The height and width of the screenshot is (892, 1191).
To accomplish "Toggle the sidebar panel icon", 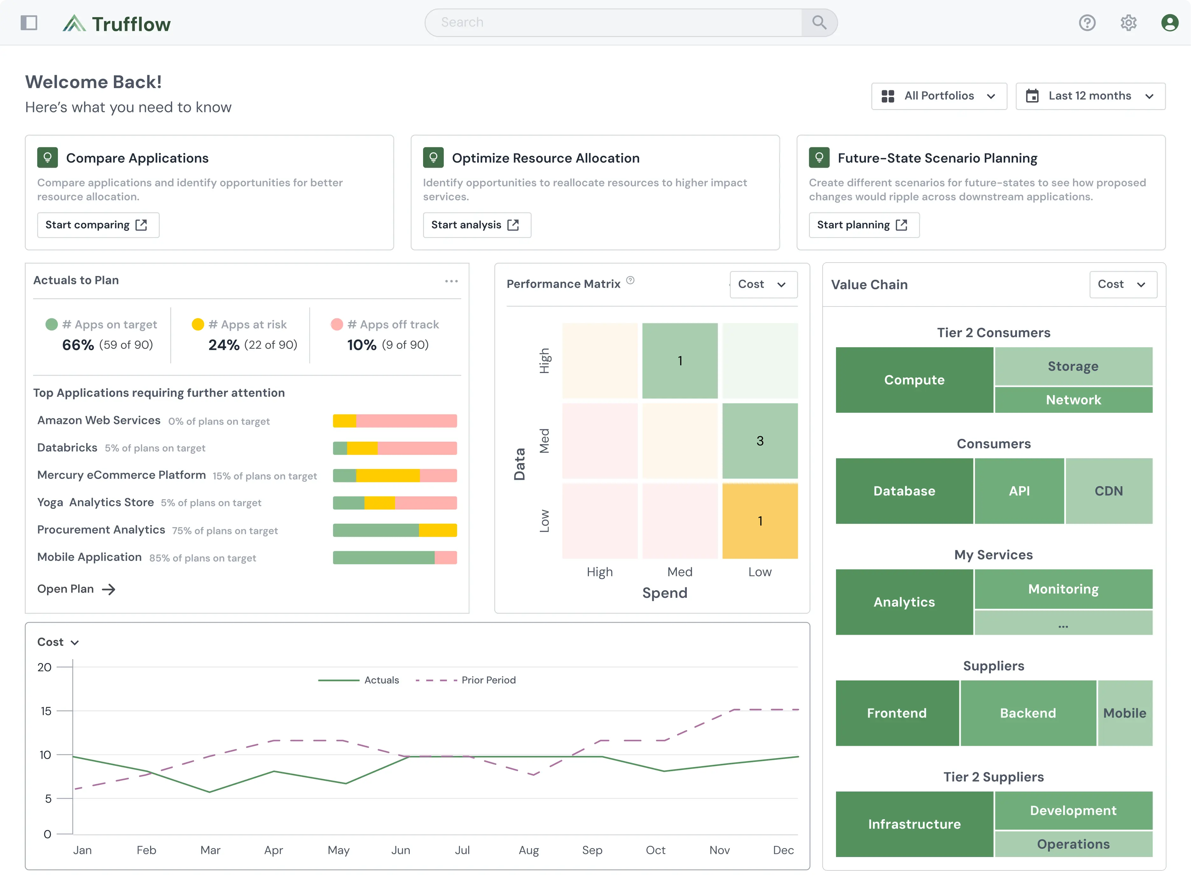I will 29,23.
